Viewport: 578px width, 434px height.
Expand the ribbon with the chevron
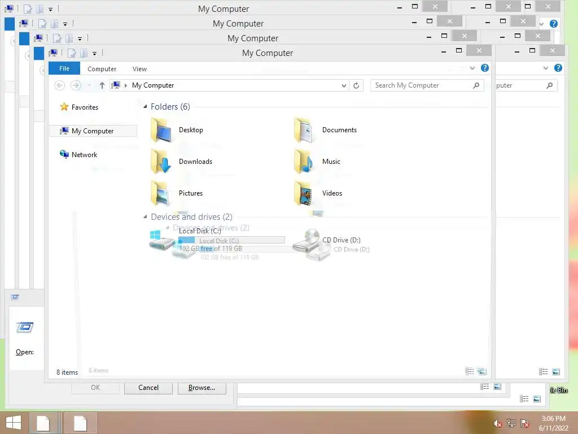[x=472, y=68]
